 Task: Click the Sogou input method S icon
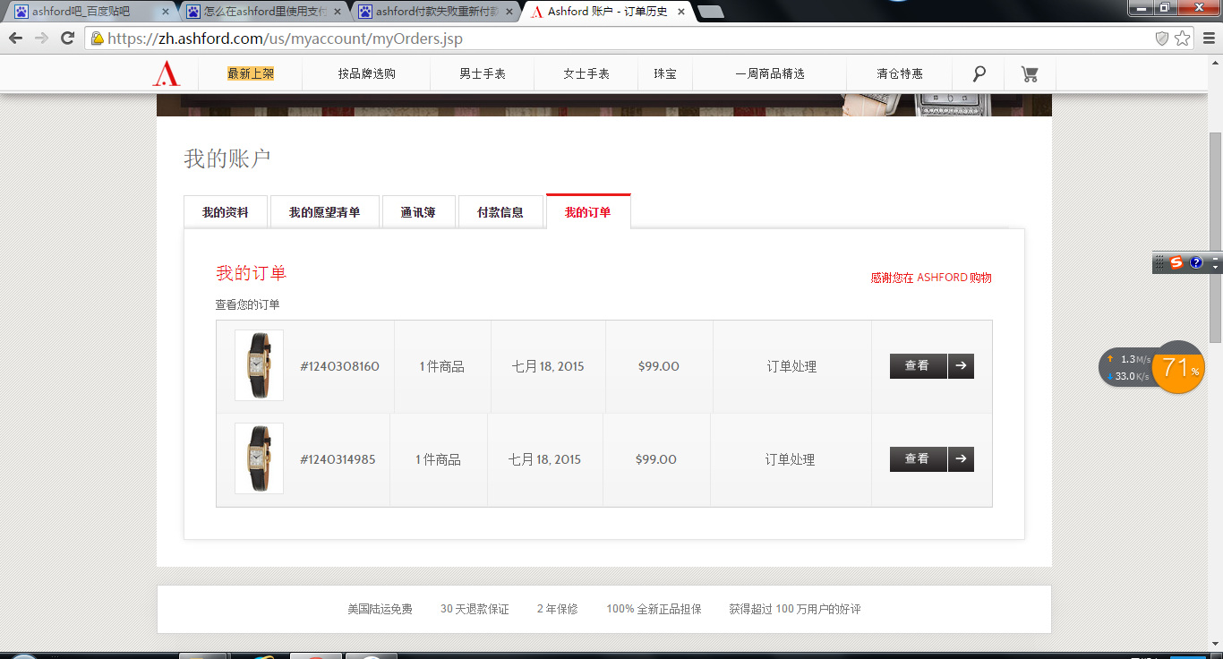coord(1176,262)
